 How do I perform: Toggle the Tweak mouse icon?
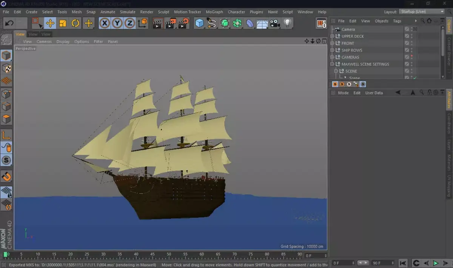pyautogui.click(x=6, y=148)
